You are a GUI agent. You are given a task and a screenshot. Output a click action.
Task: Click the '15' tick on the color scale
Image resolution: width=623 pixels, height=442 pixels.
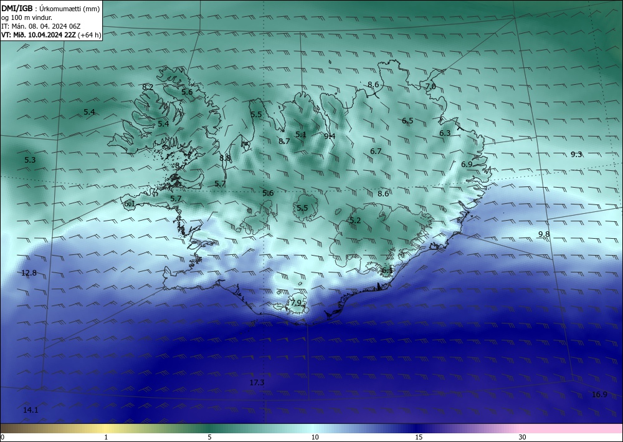[419, 437]
